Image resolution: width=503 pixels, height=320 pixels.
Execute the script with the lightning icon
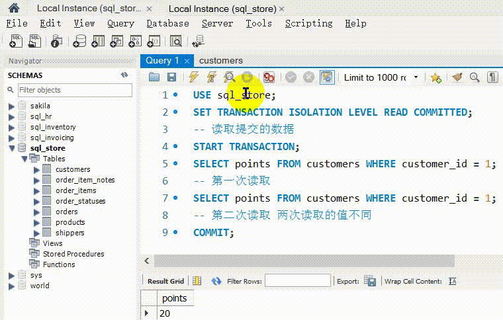193,77
